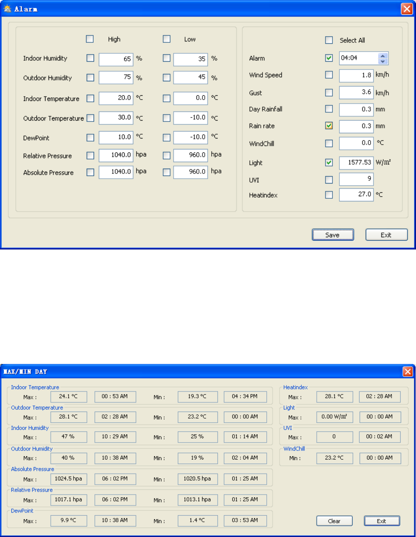Click Indoor Temperature Max value 24.1 °C

pyautogui.click(x=69, y=397)
